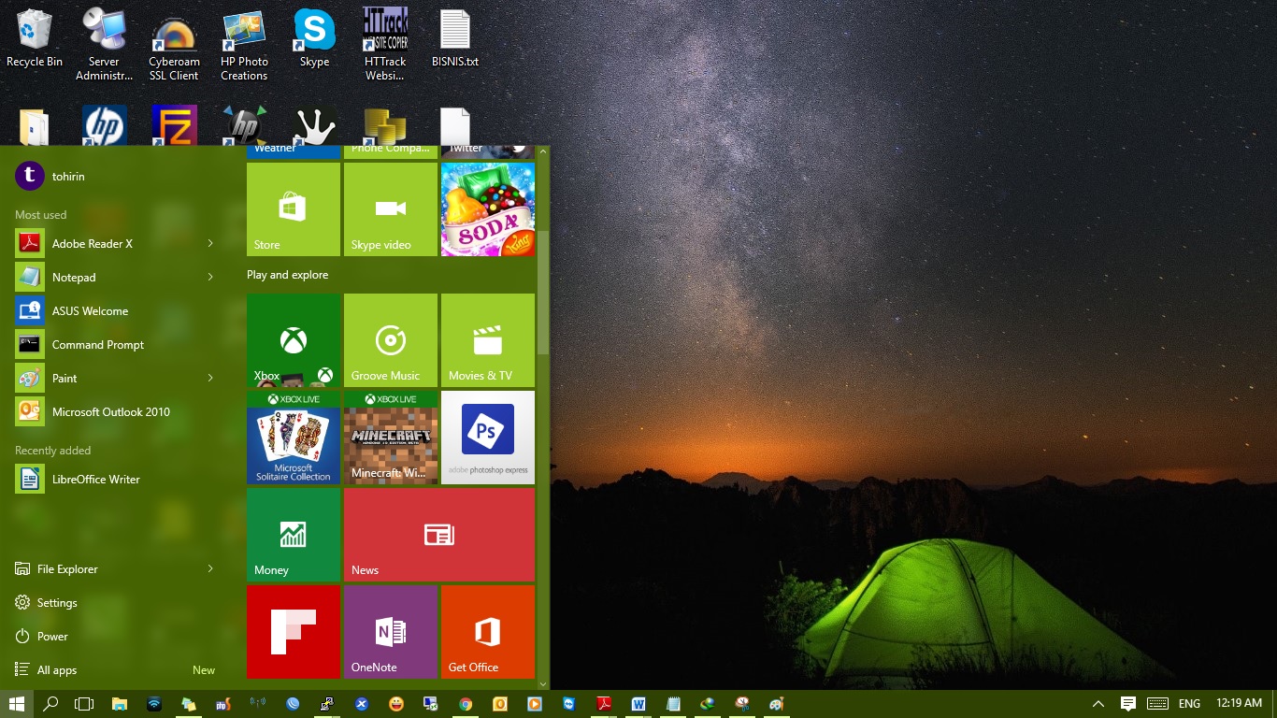The image size is (1277, 718).
Task: Click scrollbar up arrow in Start tiles
Action: pos(542,151)
